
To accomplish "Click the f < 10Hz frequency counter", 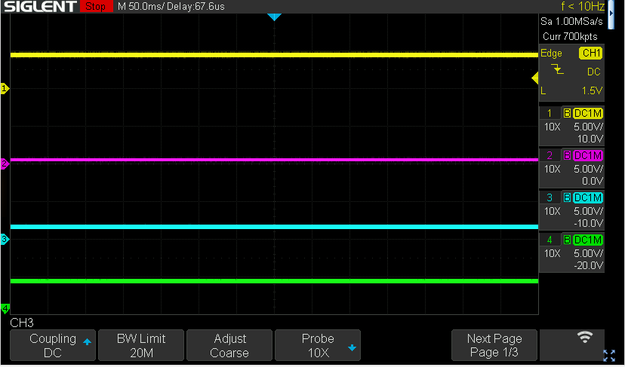I will coord(582,6).
